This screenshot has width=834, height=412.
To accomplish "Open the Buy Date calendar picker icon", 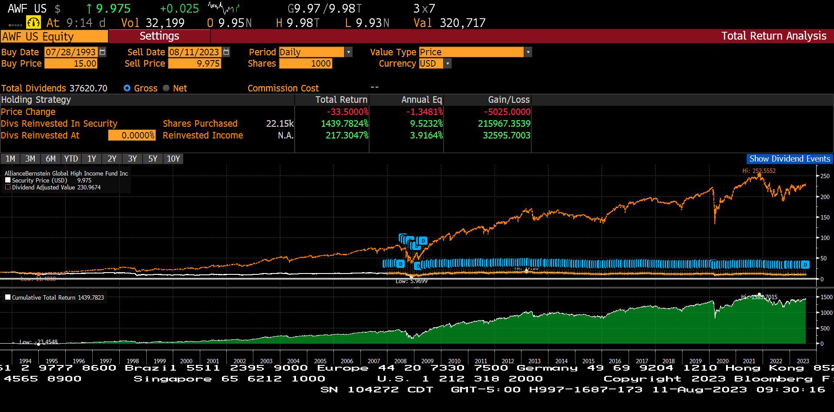I will pos(102,52).
